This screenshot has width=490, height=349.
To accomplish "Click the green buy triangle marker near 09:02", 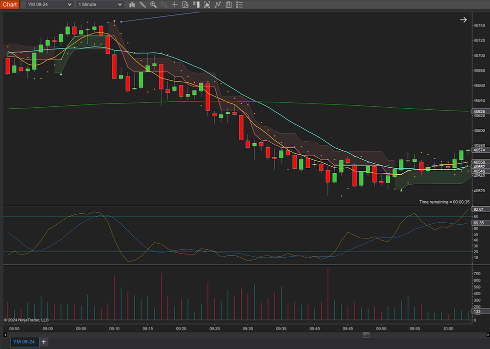I will pos(61,74).
